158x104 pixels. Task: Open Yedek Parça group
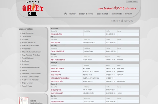click(27, 86)
